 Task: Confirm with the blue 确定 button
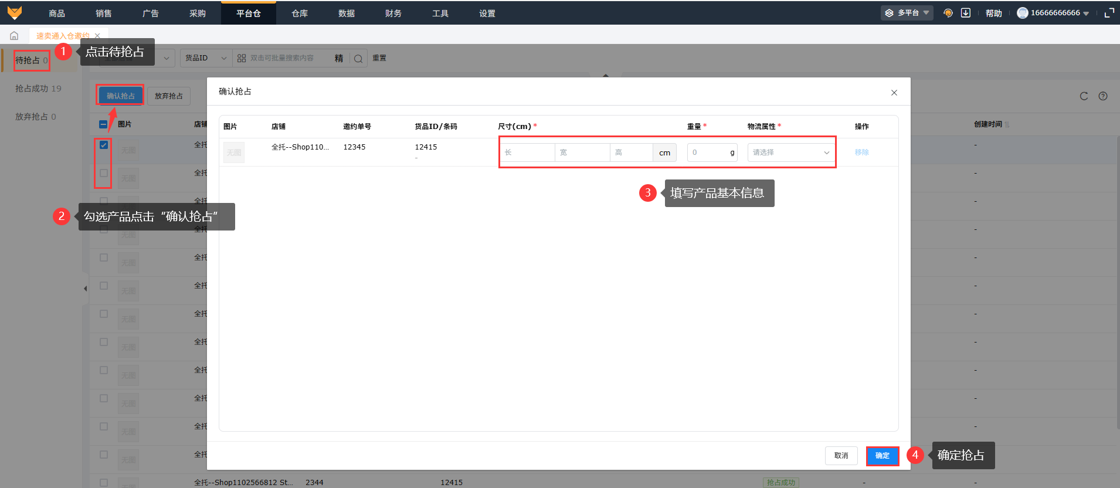click(x=883, y=456)
